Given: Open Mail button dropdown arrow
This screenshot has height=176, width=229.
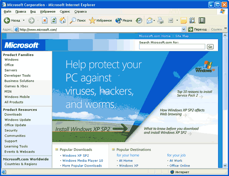Looking at the screenshot, I should (154, 20).
